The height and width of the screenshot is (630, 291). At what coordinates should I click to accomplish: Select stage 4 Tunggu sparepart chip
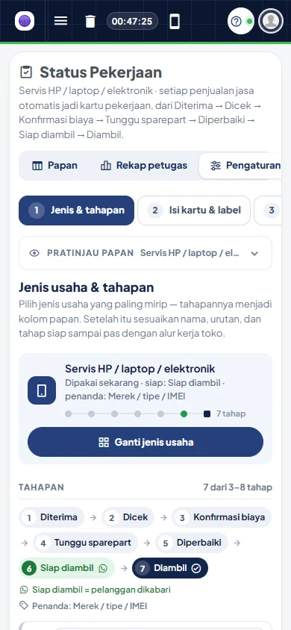point(85,543)
